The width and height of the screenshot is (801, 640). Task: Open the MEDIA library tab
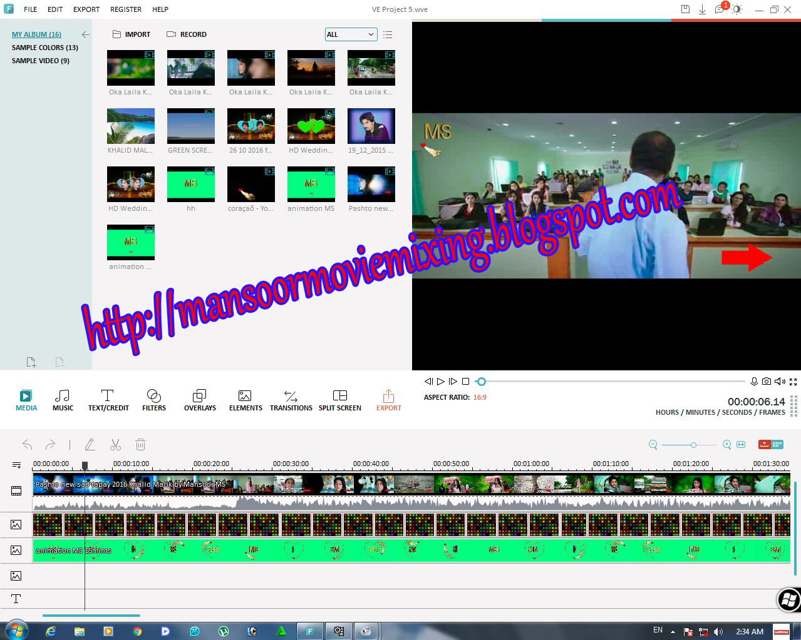tap(26, 400)
